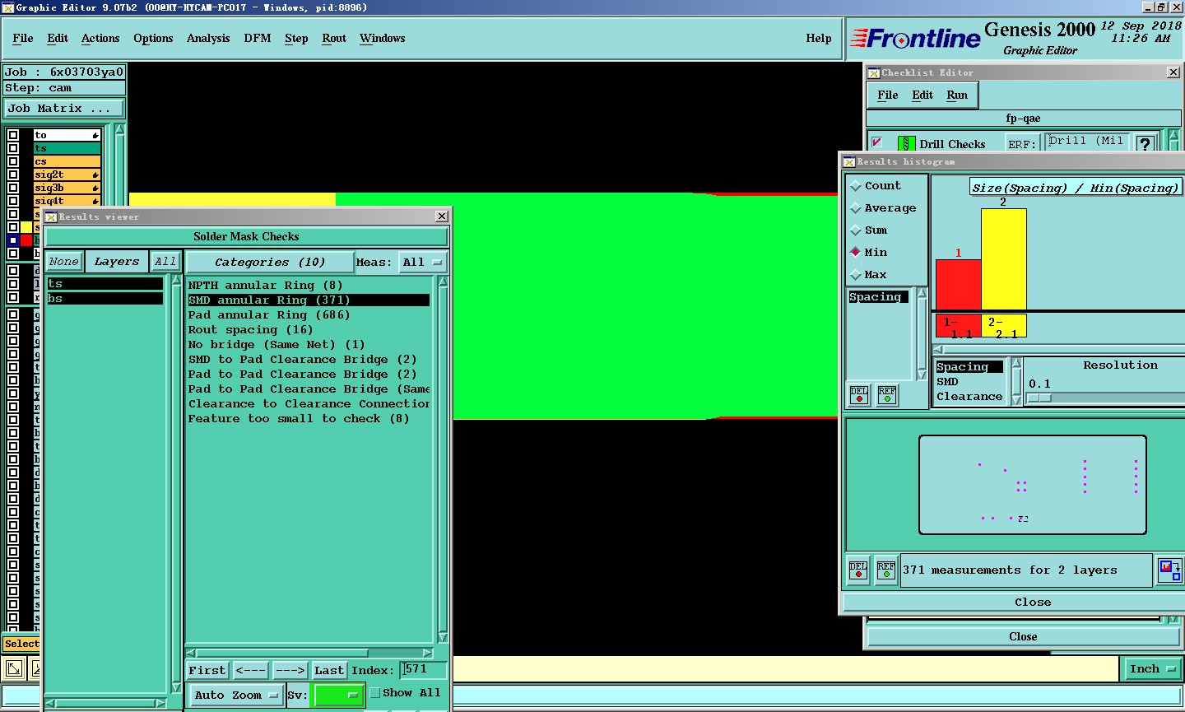Toggle display box for layer 'to'
Screen dimensions: 1185x712
point(13,135)
